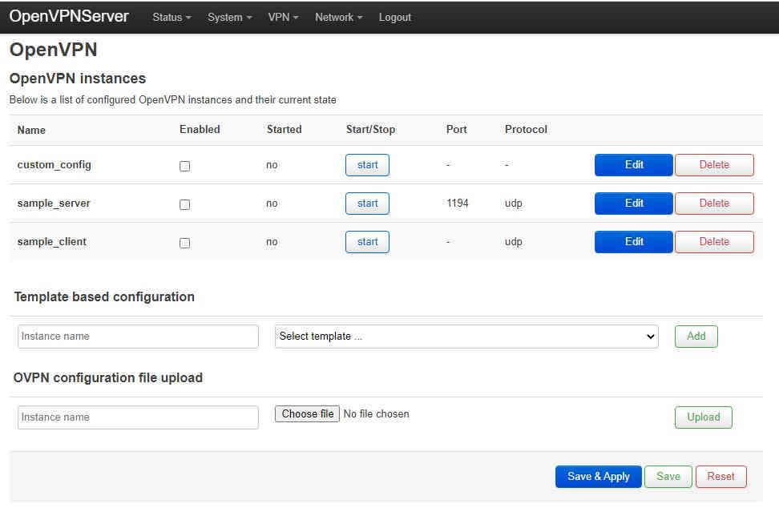Click started 'no' in sample_client row
This screenshot has width=779, height=508.
point(272,242)
